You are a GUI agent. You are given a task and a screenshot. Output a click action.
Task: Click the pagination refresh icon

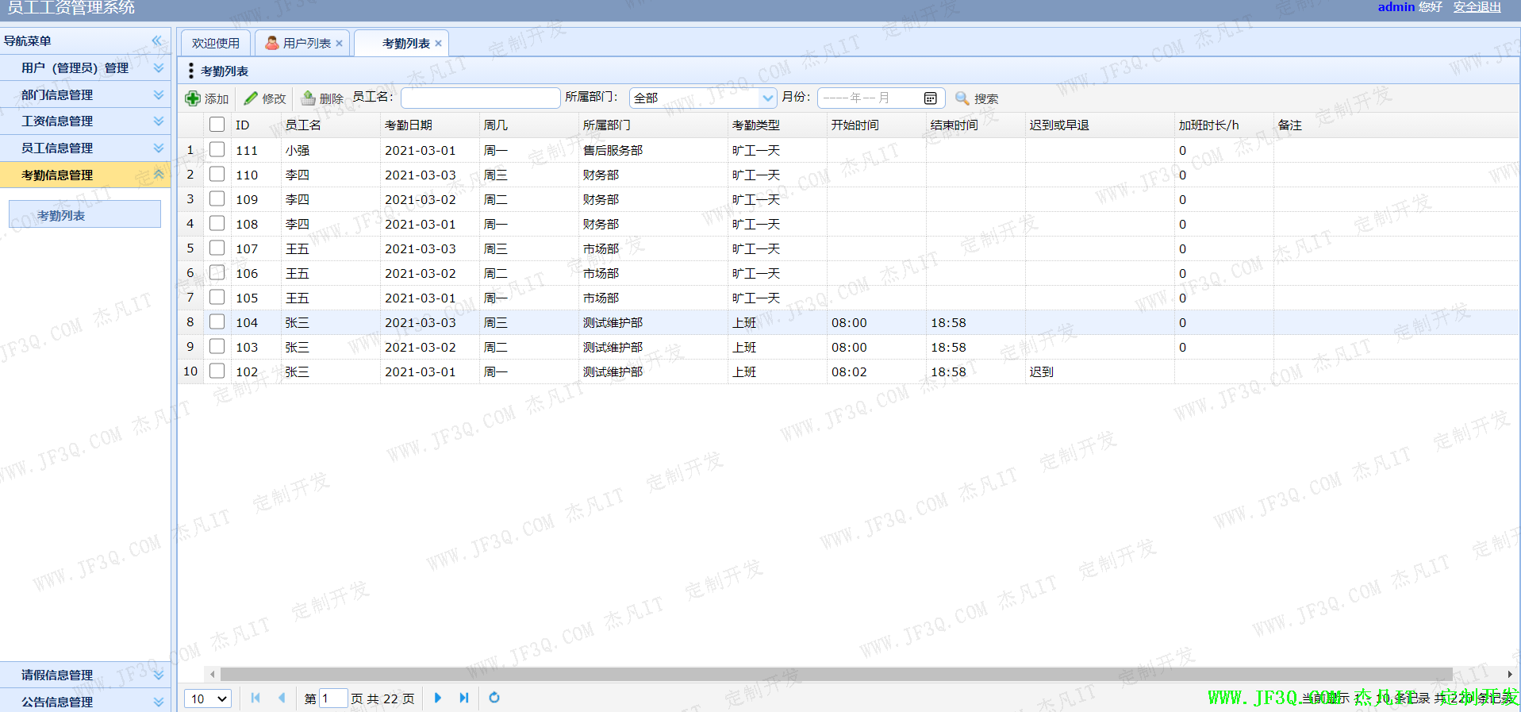tap(494, 698)
